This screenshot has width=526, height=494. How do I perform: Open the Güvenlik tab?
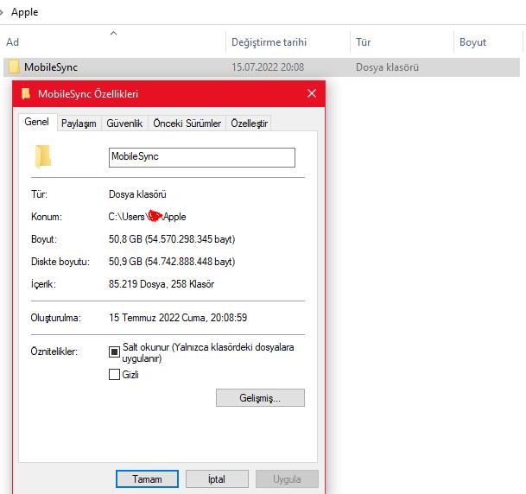[124, 123]
